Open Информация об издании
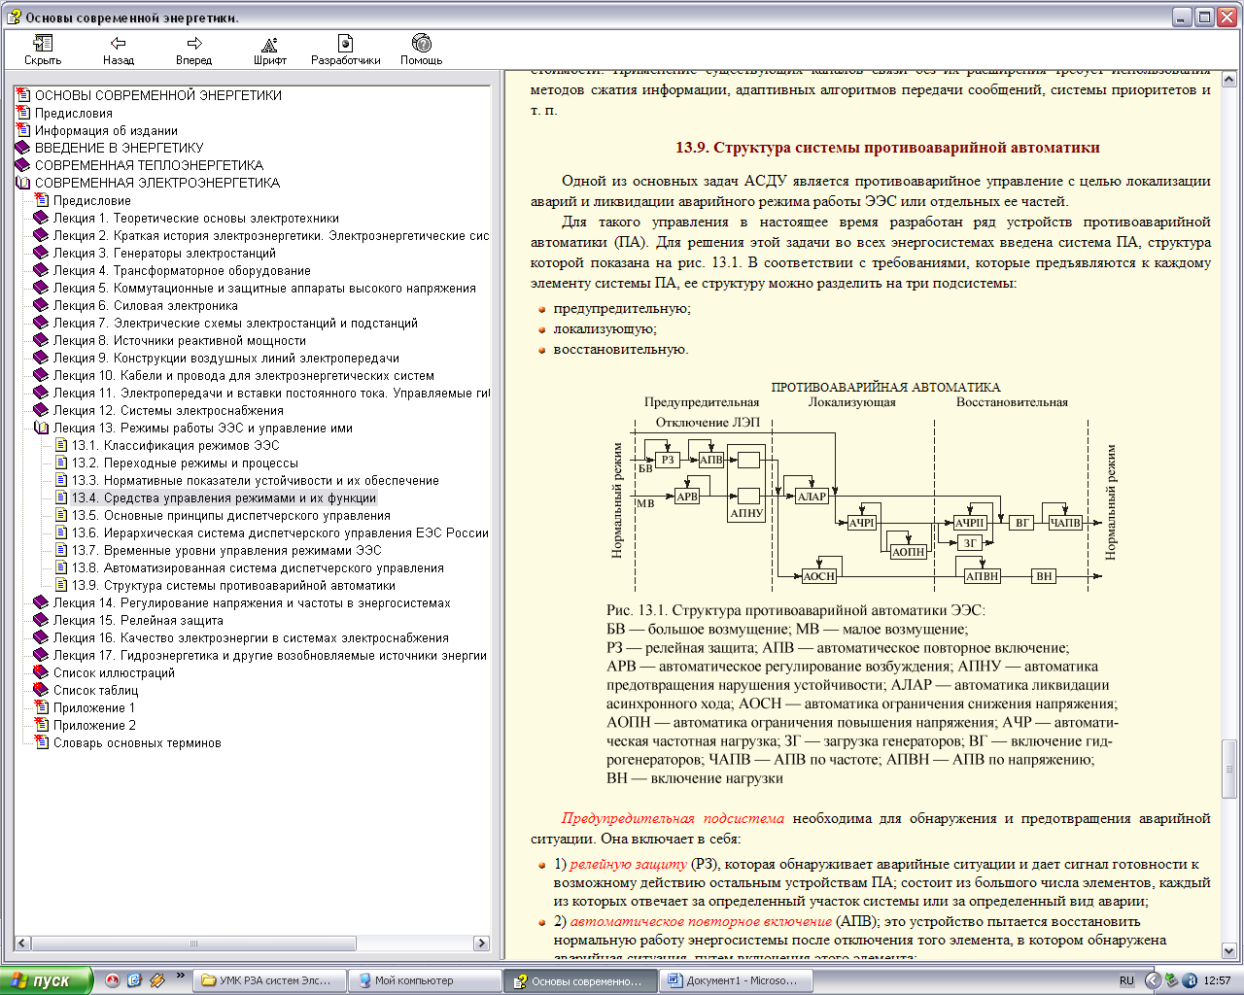1244x995 pixels. (106, 130)
